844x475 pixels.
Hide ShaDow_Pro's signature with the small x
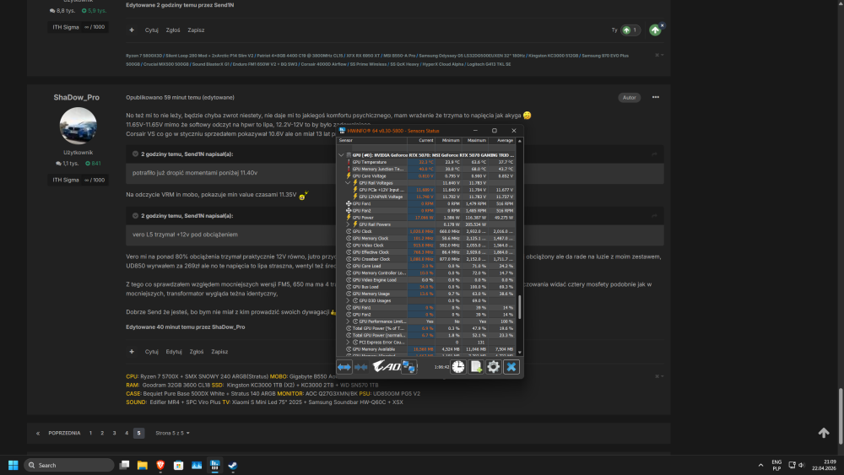(657, 376)
